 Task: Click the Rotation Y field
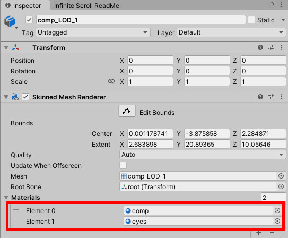click(x=207, y=71)
